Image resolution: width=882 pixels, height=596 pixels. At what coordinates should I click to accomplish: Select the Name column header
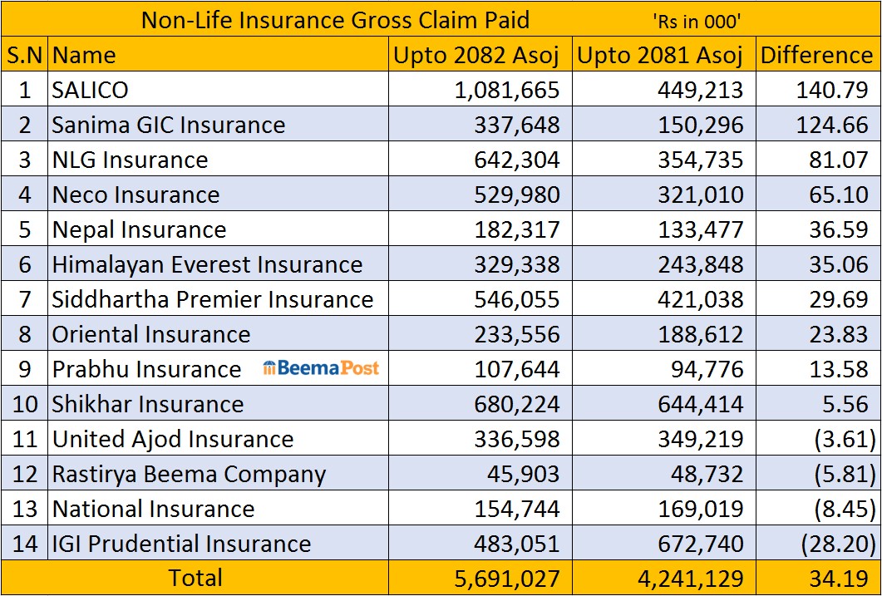click(x=84, y=55)
